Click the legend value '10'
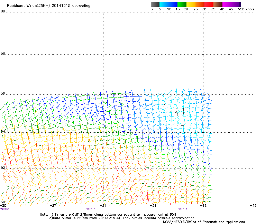 click(169, 9)
